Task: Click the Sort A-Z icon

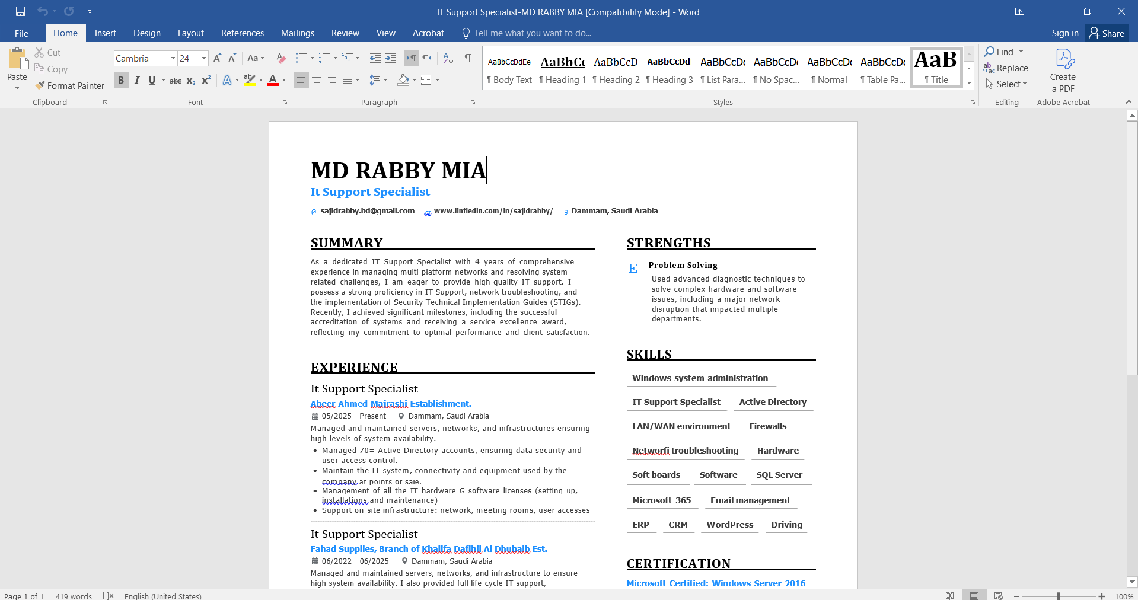Action: (x=448, y=58)
